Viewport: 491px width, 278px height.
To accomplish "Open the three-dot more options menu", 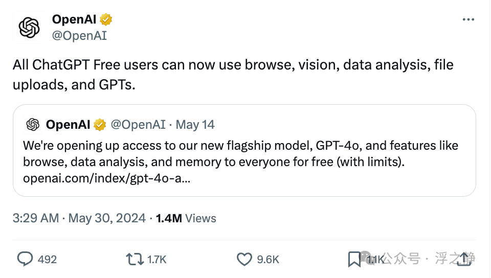I will tap(468, 19).
